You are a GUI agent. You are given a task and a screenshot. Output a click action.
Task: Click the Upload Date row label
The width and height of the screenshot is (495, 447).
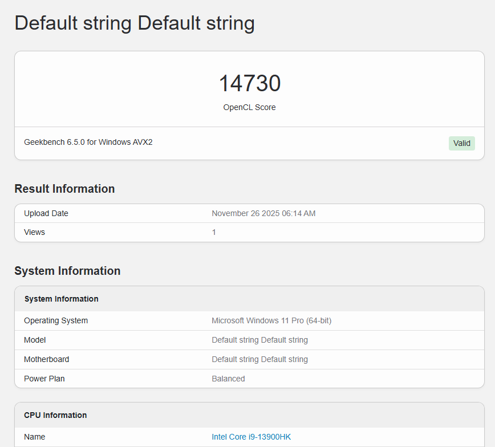46,213
